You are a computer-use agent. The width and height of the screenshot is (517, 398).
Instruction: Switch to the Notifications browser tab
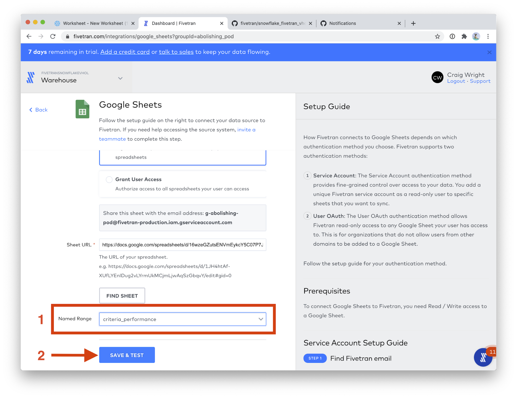click(342, 23)
